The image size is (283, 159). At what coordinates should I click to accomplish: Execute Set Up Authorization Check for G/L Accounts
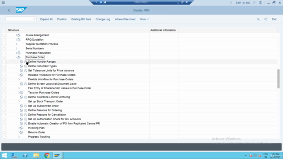click(26, 119)
